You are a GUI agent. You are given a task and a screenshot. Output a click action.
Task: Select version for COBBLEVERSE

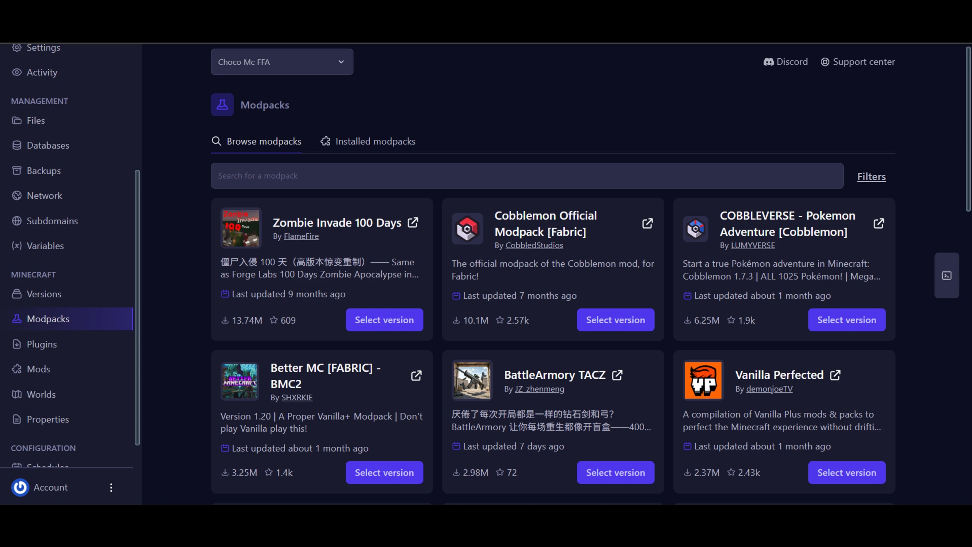[847, 320]
